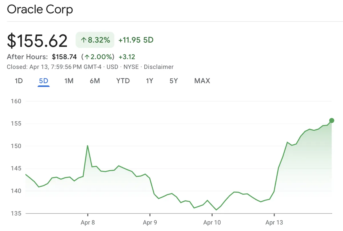Click the NYSE exchange label
The image size is (343, 231).
point(132,67)
